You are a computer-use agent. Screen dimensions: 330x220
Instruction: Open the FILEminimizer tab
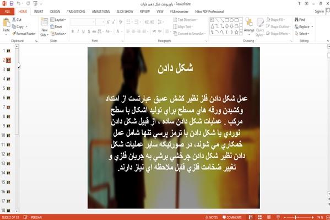point(179,12)
